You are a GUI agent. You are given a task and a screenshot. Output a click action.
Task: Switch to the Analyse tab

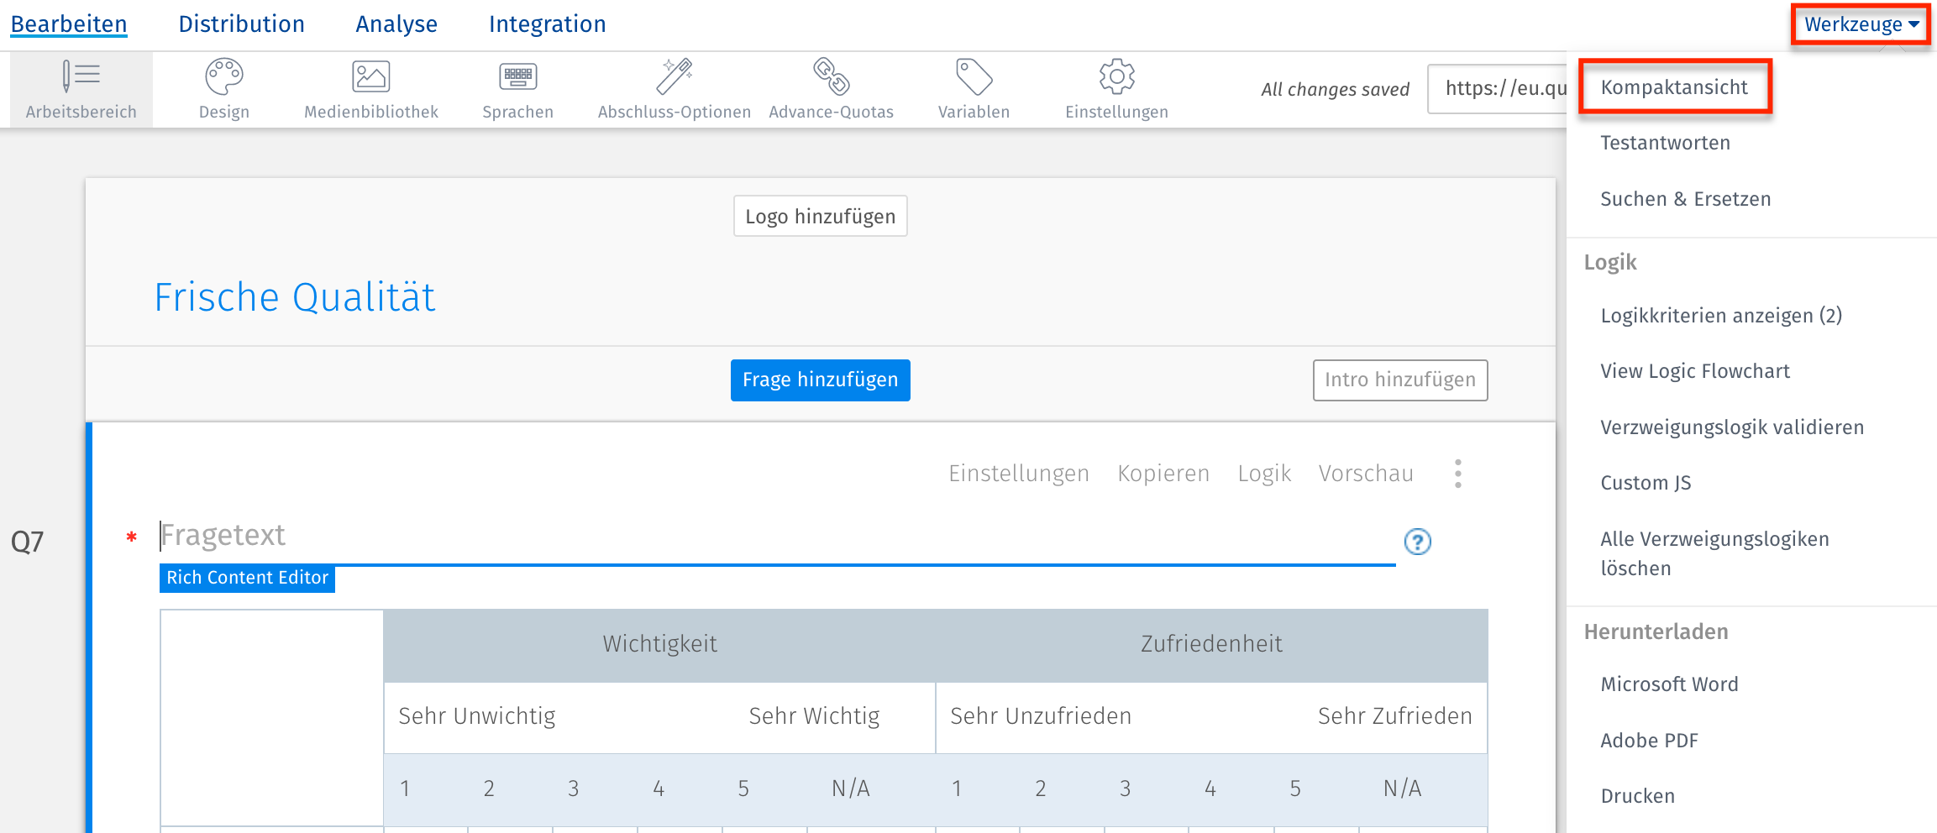coord(396,24)
